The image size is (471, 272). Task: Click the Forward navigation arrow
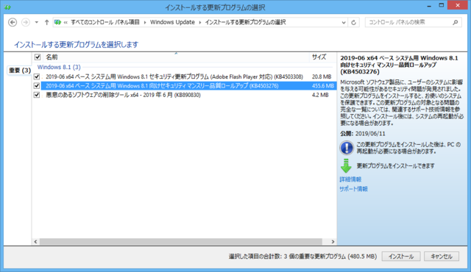coord(26,22)
